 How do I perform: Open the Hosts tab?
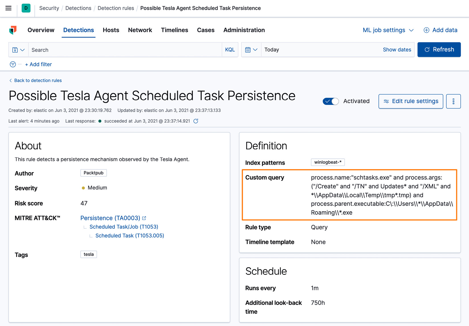[111, 30]
